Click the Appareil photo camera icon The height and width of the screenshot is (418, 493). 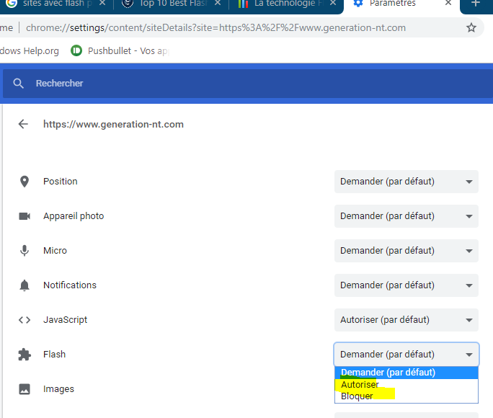pos(25,216)
